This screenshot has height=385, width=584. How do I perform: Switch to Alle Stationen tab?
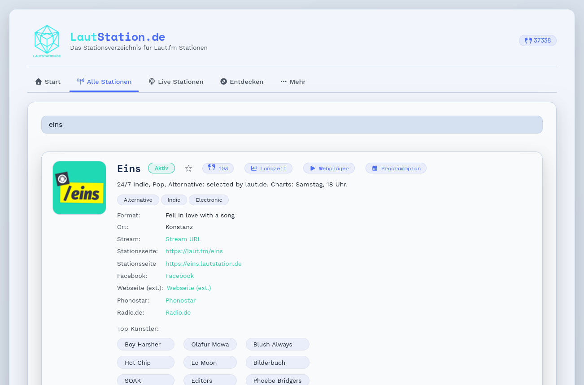point(104,82)
